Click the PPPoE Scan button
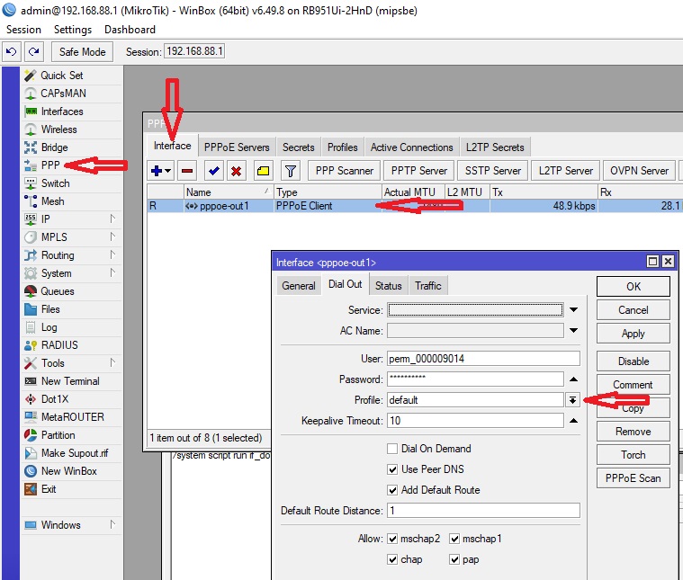The image size is (683, 580). point(633,477)
